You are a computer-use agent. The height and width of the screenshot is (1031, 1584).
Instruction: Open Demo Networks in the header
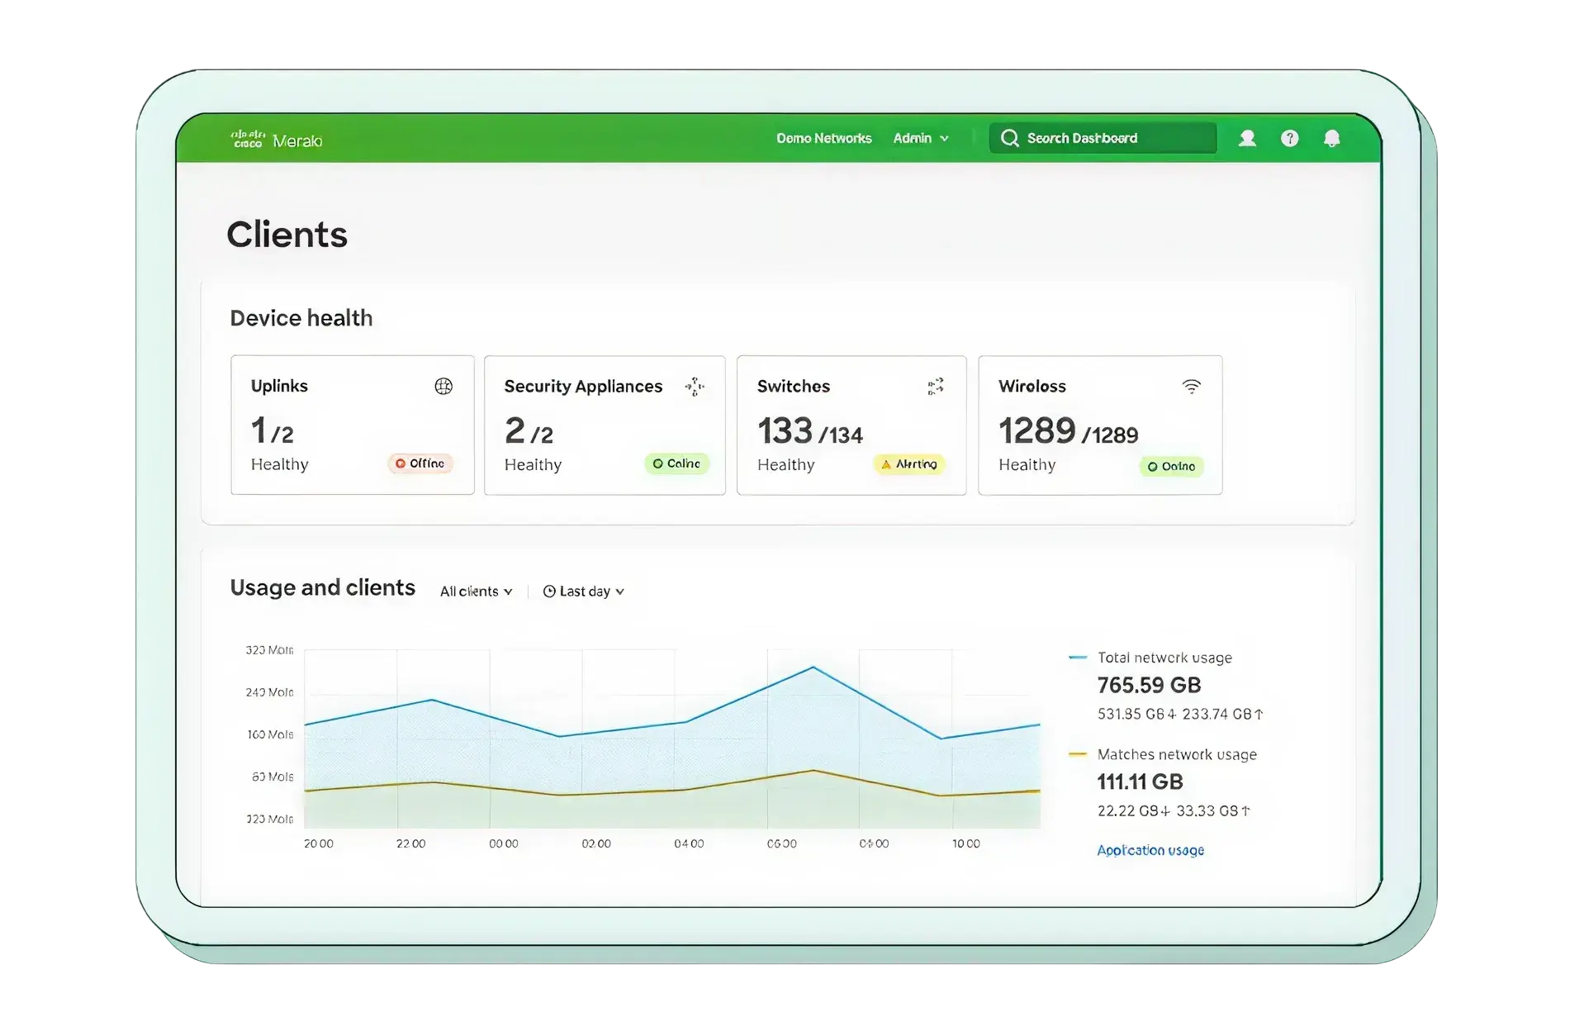click(x=823, y=138)
